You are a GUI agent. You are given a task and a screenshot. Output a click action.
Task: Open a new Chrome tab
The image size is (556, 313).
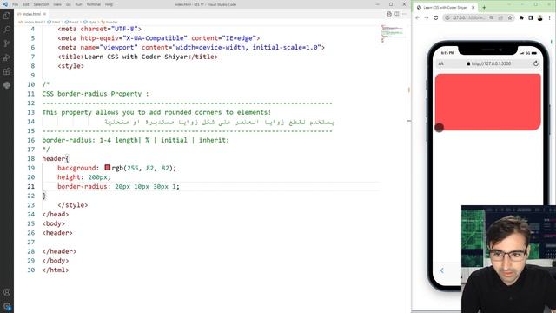tap(484, 7)
